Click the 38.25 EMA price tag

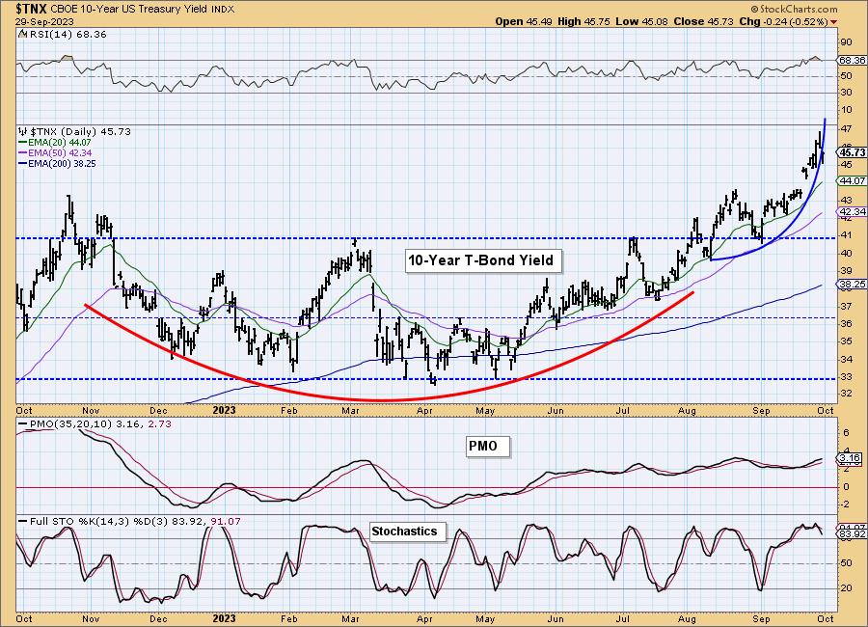pos(852,285)
